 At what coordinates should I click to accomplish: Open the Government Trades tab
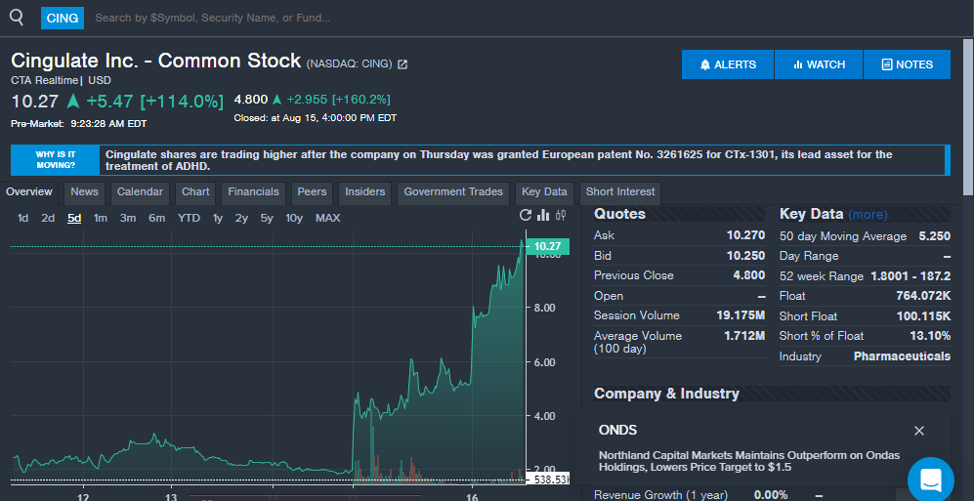click(x=453, y=192)
